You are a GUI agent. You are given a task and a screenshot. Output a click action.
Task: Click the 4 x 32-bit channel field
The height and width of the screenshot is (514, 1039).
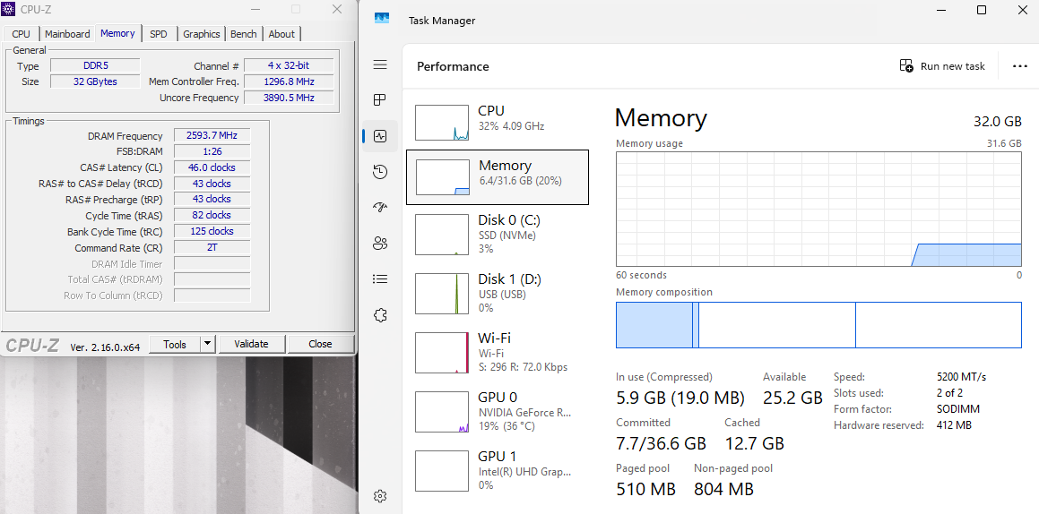coord(289,65)
